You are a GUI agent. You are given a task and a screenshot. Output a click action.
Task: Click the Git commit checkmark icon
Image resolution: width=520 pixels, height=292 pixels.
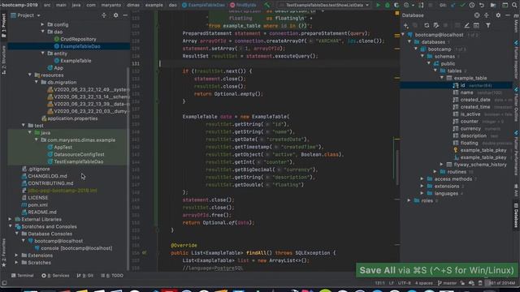pyautogui.click(x=462, y=5)
